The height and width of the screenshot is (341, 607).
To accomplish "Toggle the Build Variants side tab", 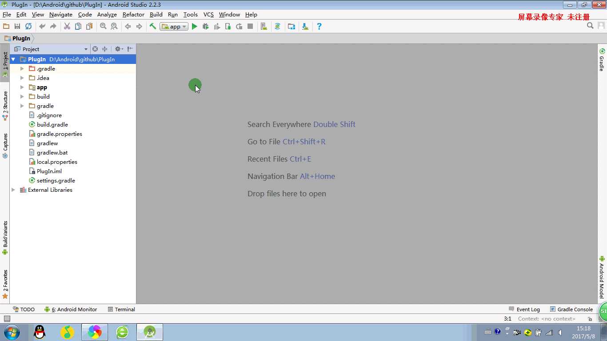I will tap(5, 238).
